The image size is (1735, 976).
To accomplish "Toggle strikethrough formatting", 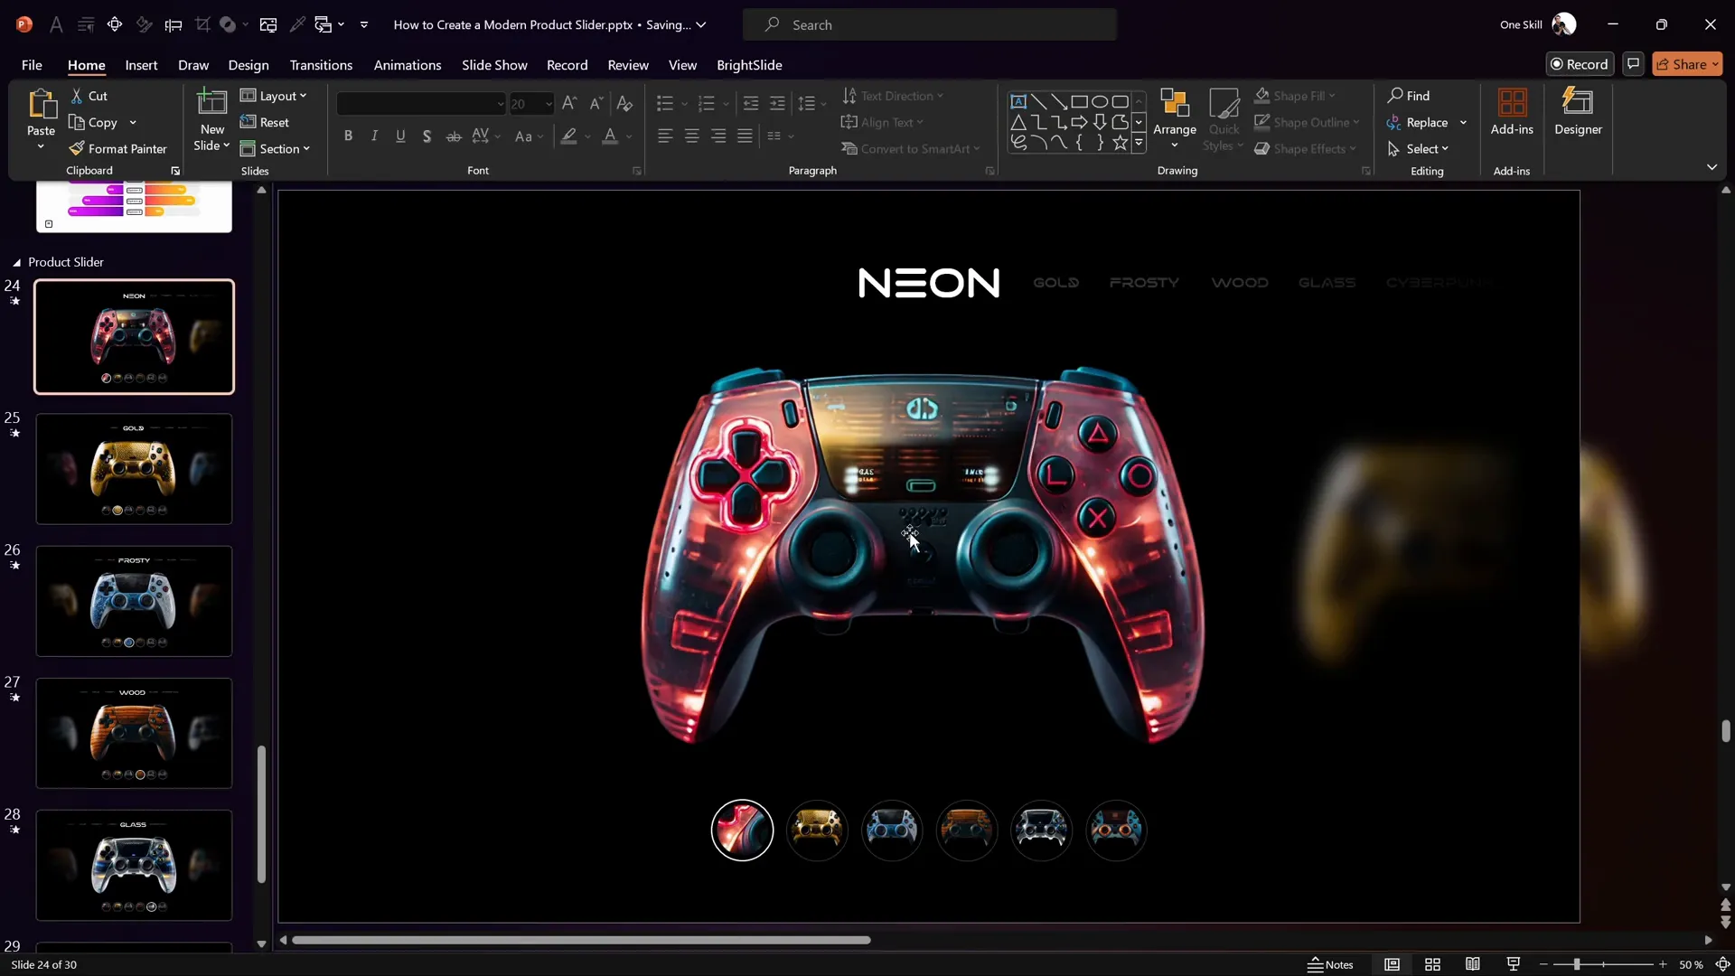I will [454, 136].
